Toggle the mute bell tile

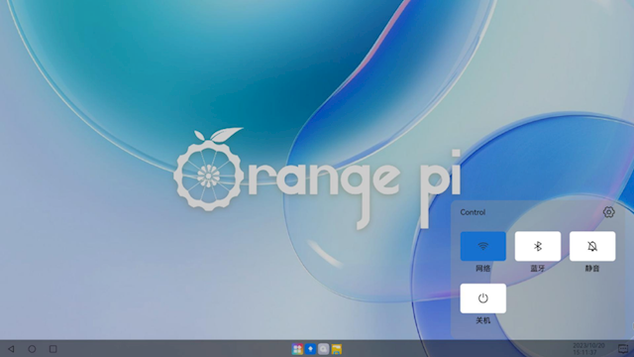tap(592, 246)
